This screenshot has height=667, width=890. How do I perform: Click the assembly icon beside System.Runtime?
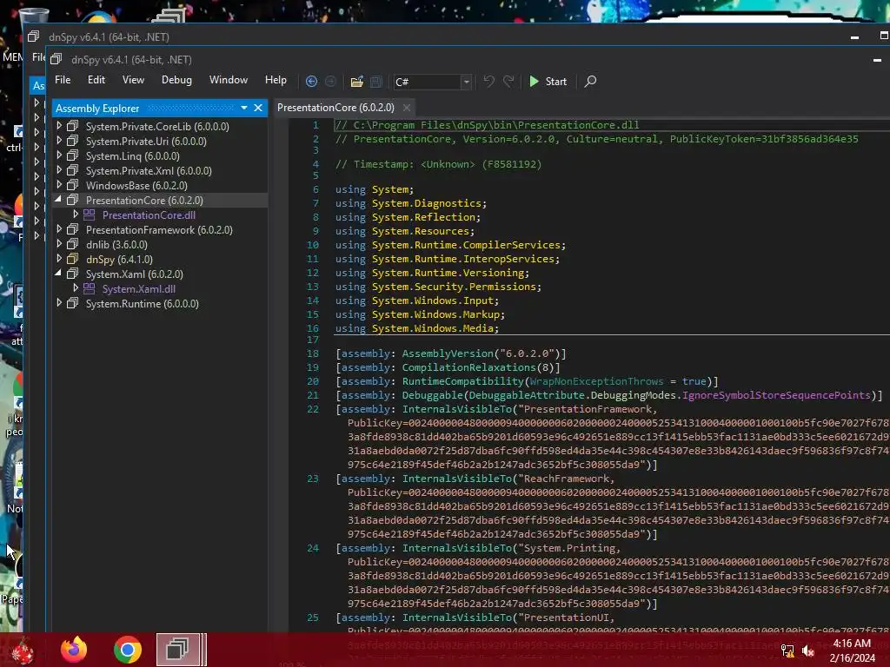(x=73, y=303)
